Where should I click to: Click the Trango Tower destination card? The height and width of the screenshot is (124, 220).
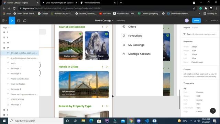97,45
